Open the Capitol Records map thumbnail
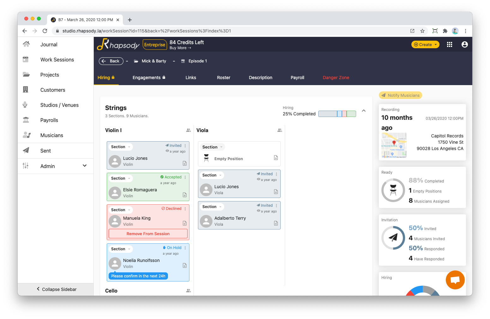The image size is (490, 319). (x=394, y=145)
